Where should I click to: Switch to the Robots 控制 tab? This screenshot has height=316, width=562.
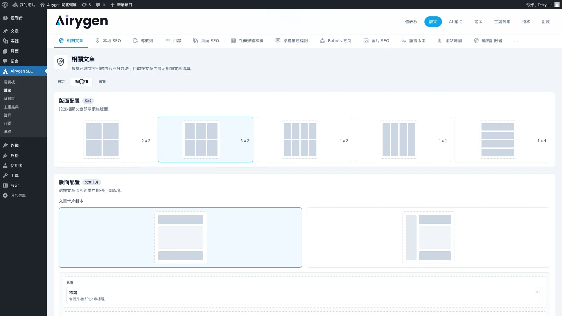pyautogui.click(x=336, y=41)
